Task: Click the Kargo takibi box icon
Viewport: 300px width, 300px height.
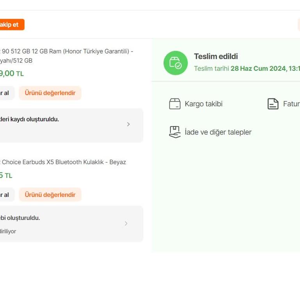Action: pos(175,104)
